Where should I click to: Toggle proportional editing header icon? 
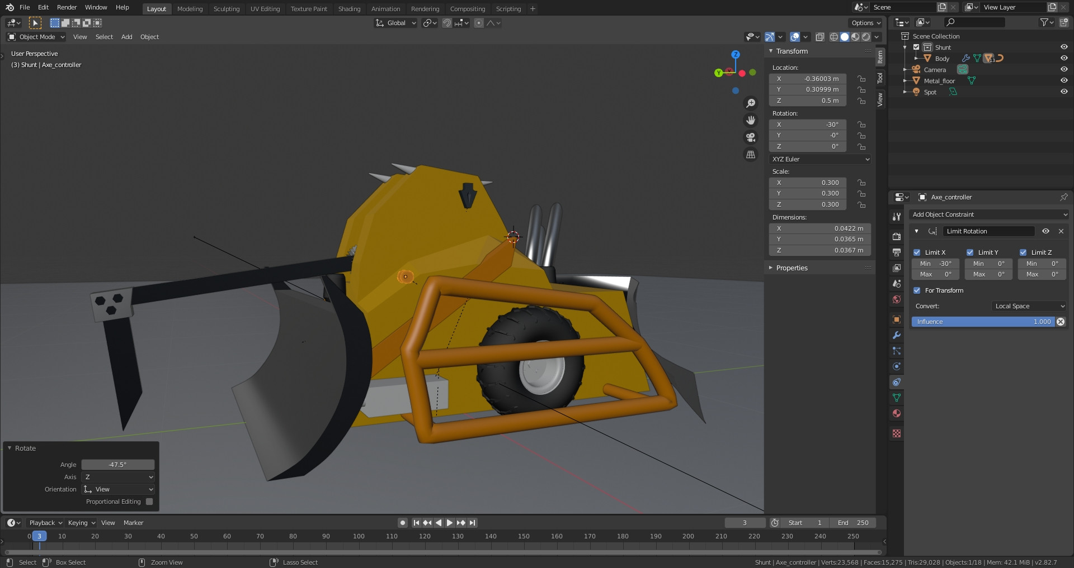pos(479,23)
